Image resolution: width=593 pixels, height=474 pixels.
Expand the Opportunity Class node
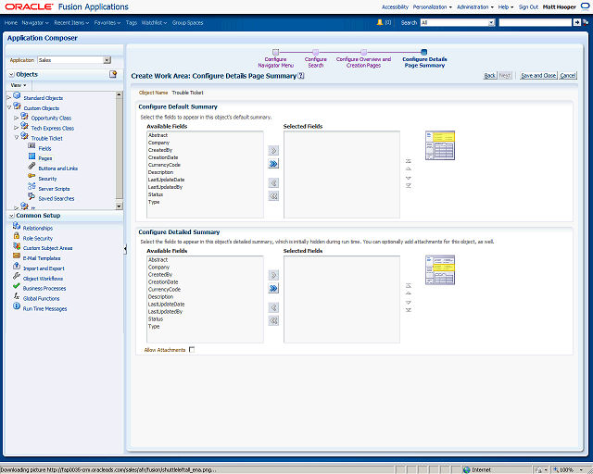point(17,118)
